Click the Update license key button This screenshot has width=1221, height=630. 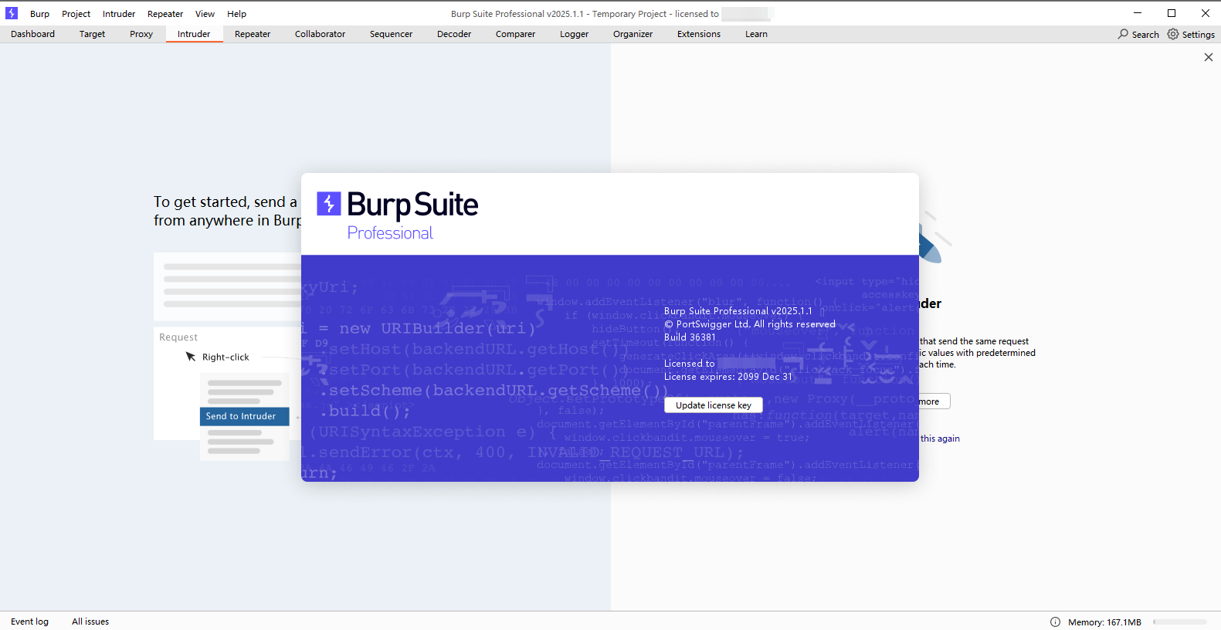point(714,405)
